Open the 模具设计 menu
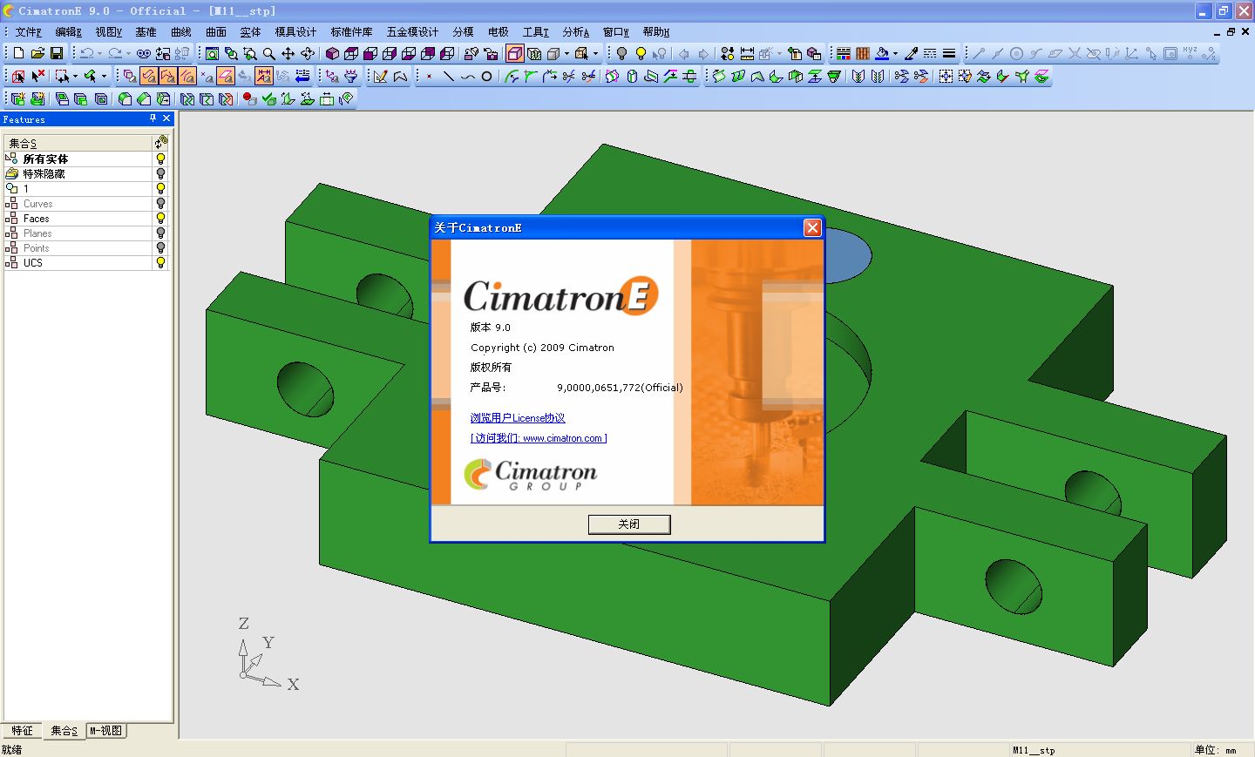This screenshot has width=1255, height=757. click(295, 32)
